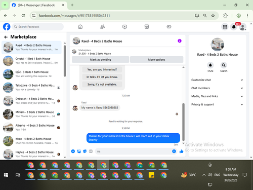Expand Customize chat section
Screen dimensions: 253x190
[217, 80]
